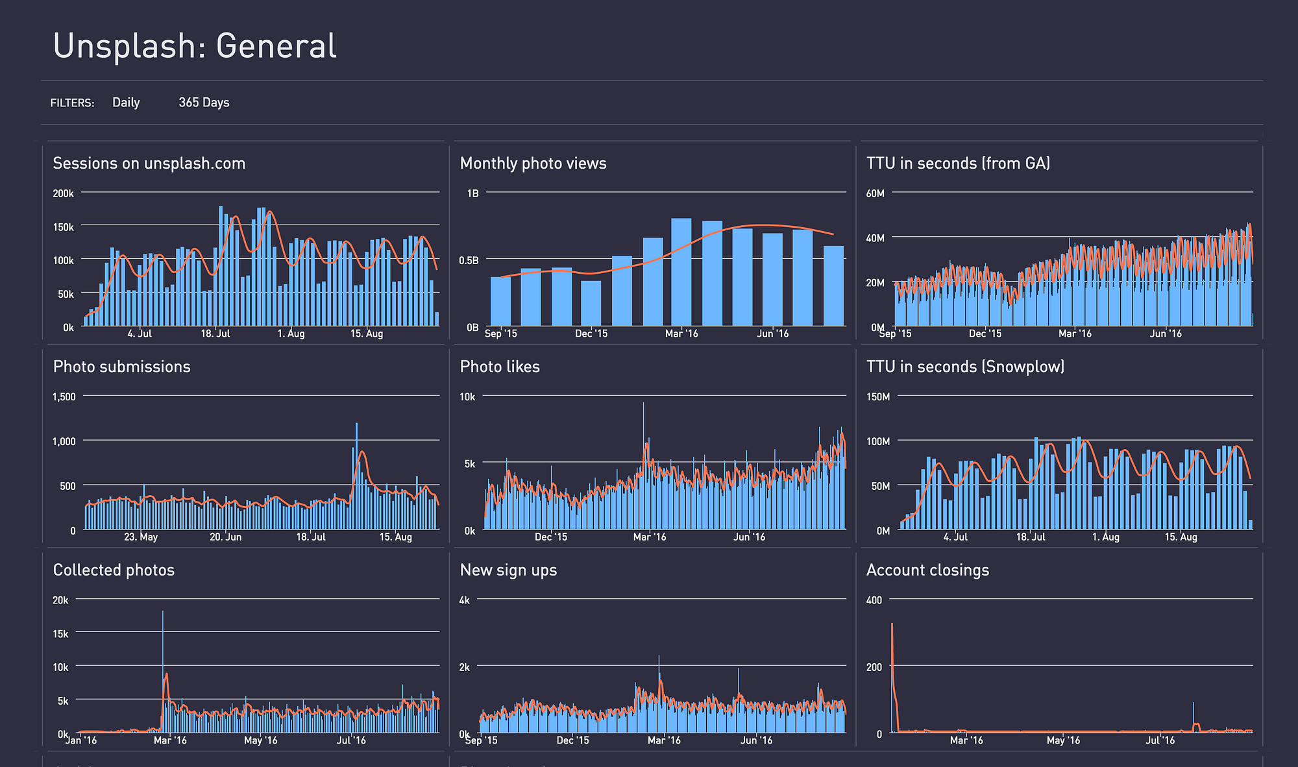Image resolution: width=1298 pixels, height=767 pixels.
Task: Open the 365 Days filter dropdown
Action: 204,103
